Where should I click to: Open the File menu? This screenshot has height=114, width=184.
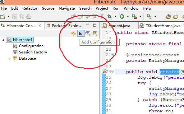4,8
